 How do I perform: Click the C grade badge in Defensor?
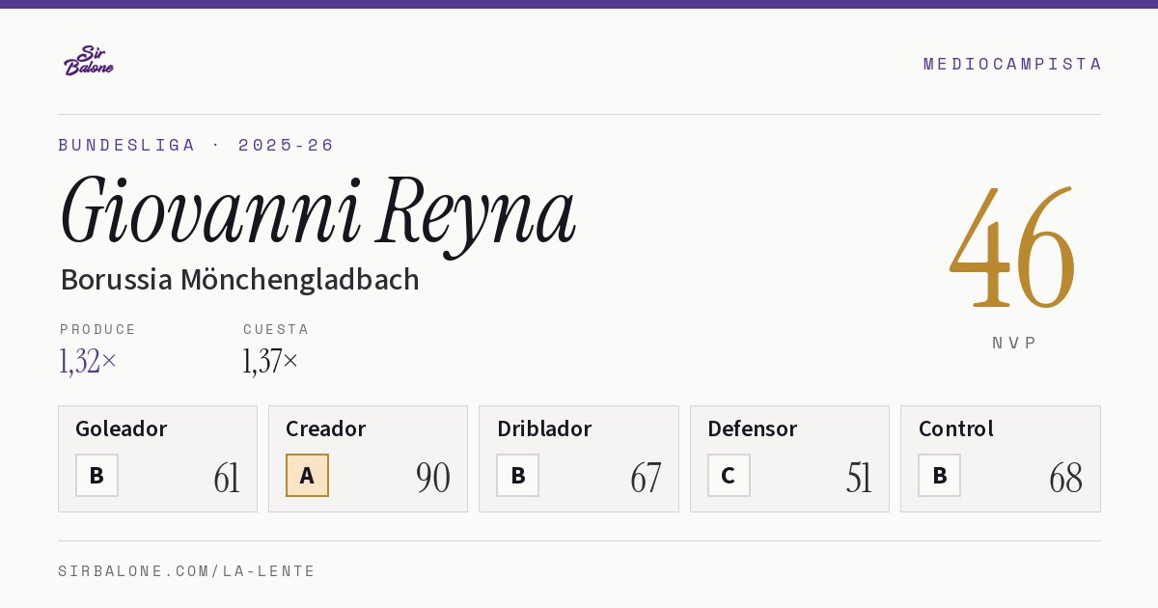click(729, 475)
